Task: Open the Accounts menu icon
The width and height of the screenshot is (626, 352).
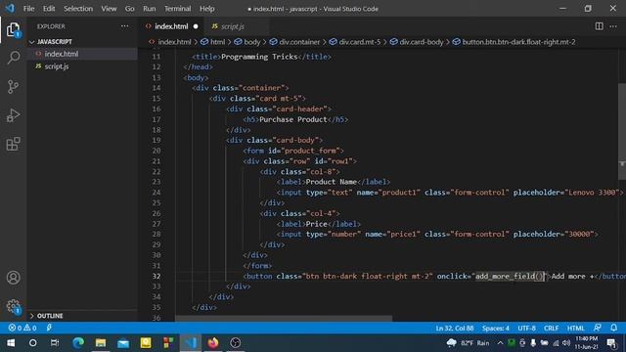Action: coord(13,278)
